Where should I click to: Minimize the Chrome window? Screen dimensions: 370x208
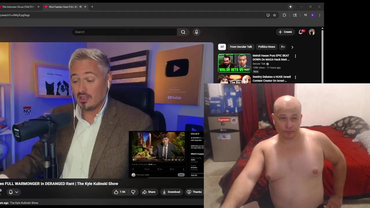pyautogui.click(x=301, y=7)
